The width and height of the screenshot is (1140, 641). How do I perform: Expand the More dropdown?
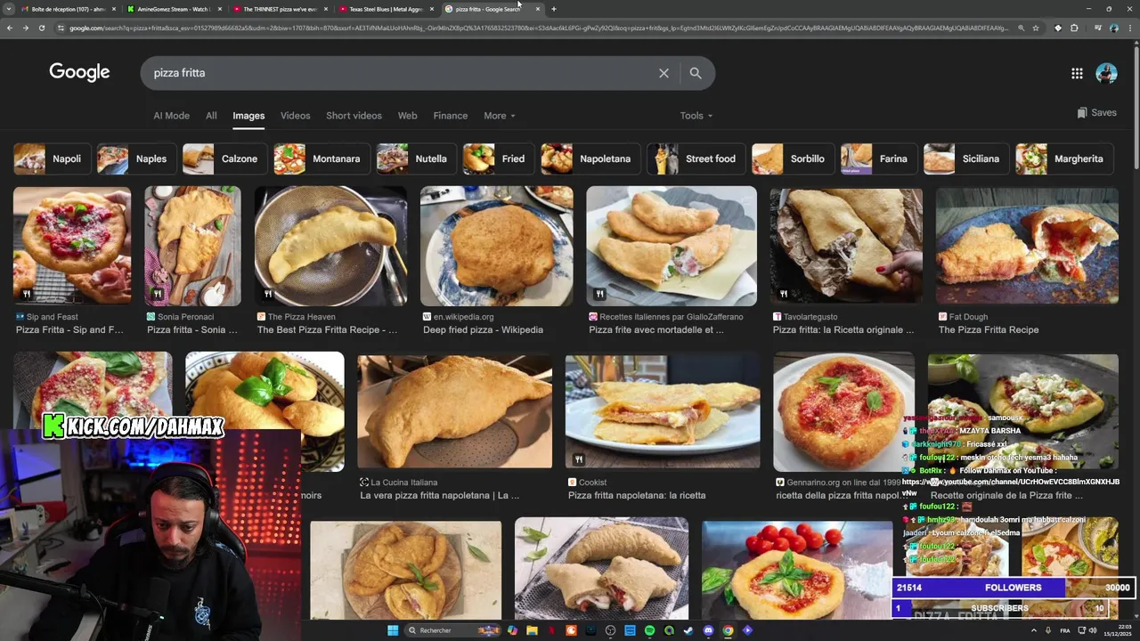[499, 116]
